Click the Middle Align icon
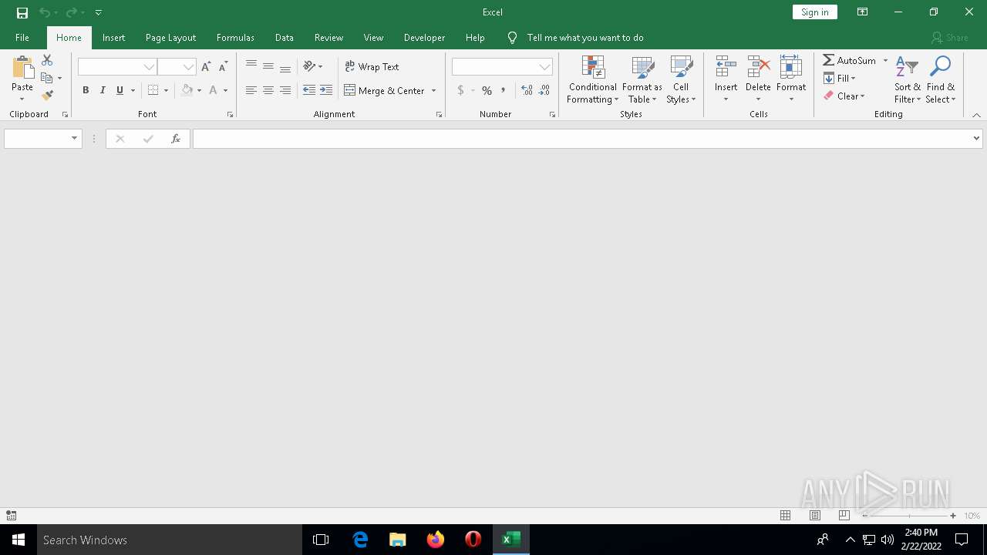The image size is (987, 555). click(x=268, y=67)
